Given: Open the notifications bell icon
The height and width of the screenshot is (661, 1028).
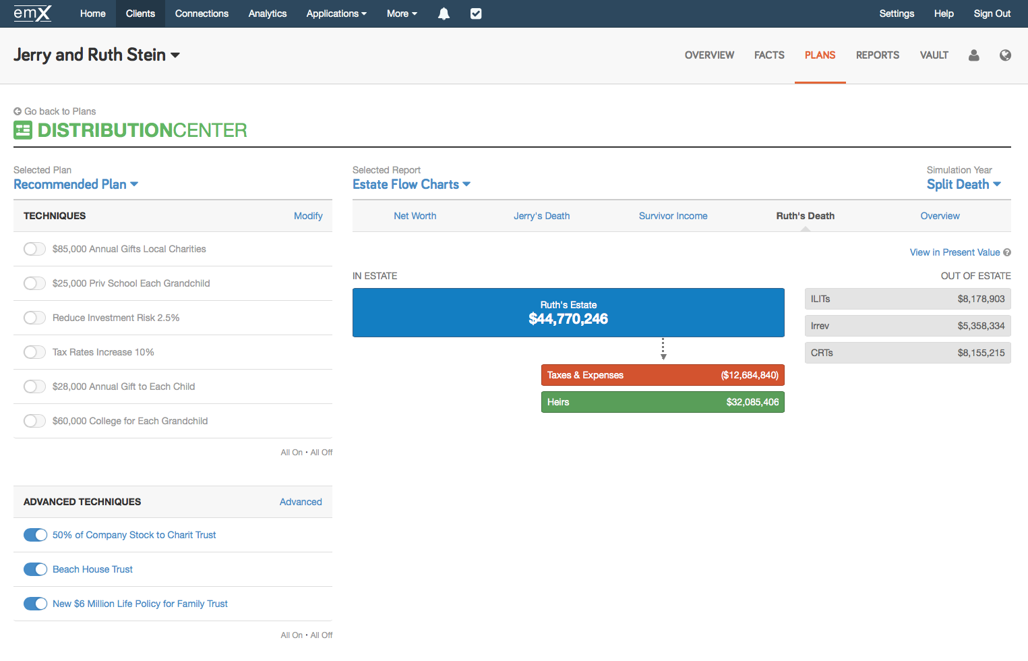Looking at the screenshot, I should click(444, 13).
